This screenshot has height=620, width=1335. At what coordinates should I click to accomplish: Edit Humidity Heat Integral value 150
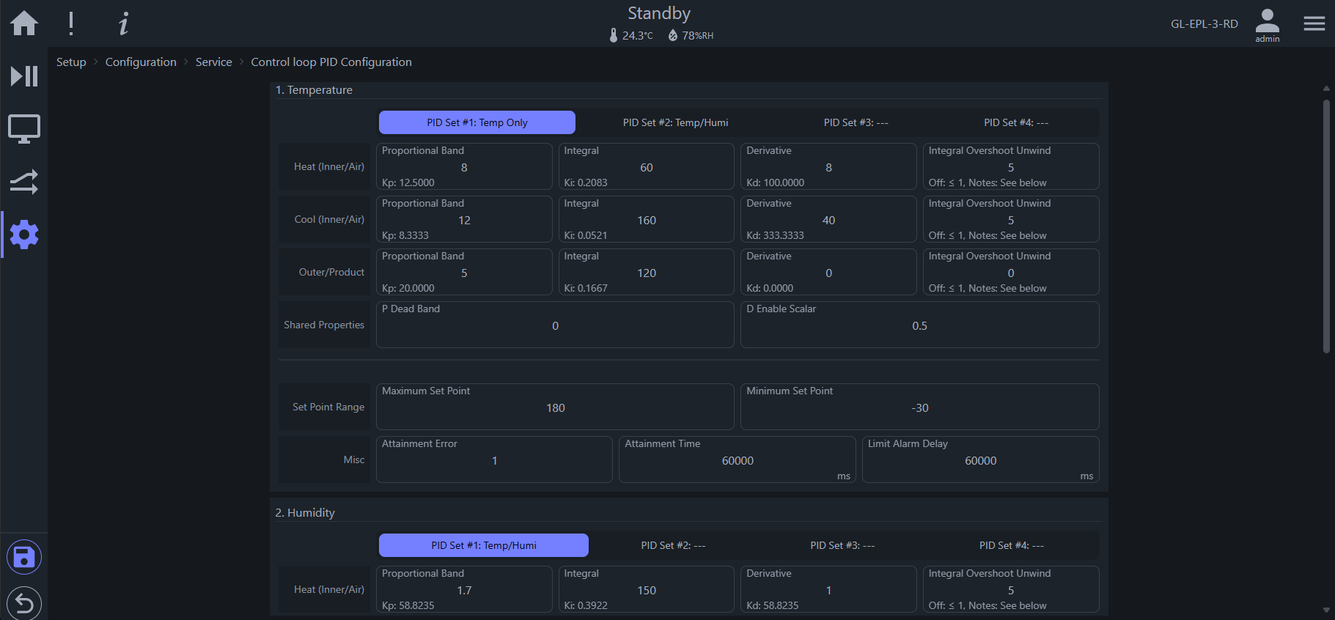pyautogui.click(x=646, y=589)
